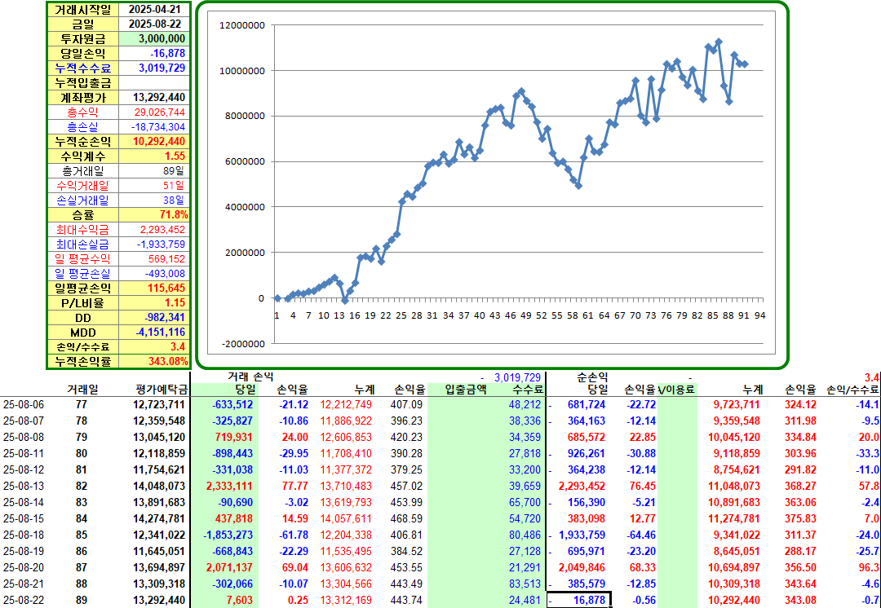Screen dimensions: 881x608
Task: Click the empty 누적입출금 value cell
Action: 154,82
